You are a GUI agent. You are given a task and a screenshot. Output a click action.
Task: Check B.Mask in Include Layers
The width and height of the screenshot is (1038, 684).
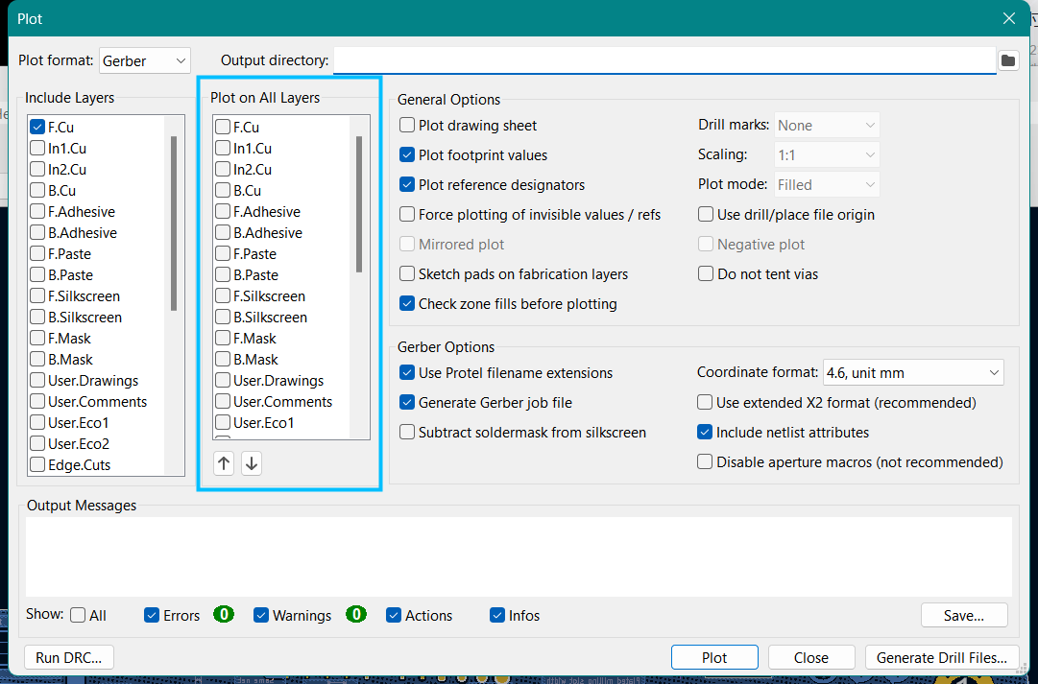[37, 360]
